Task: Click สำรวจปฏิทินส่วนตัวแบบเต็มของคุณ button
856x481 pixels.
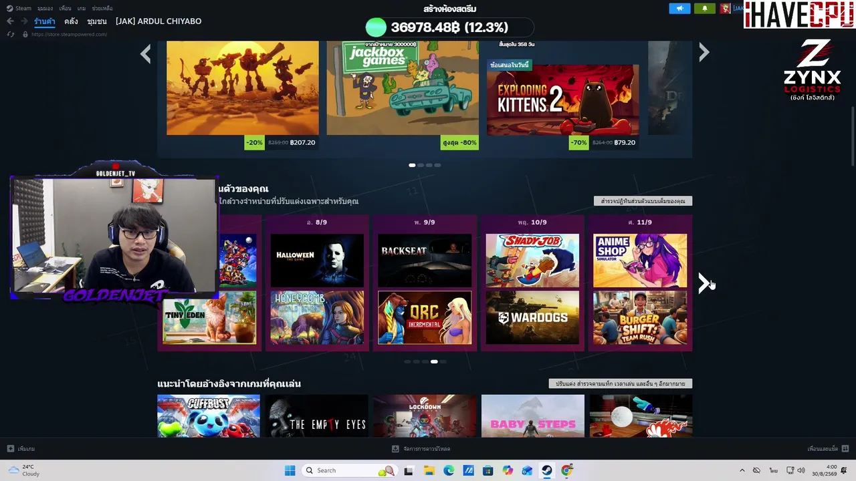Action: coord(643,201)
